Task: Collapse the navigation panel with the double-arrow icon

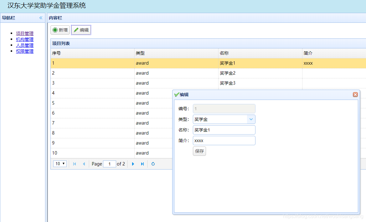Action: point(41,18)
